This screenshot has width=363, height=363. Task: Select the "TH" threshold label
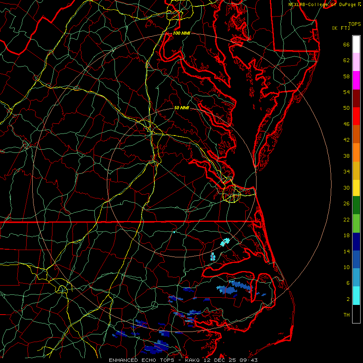[346, 315]
